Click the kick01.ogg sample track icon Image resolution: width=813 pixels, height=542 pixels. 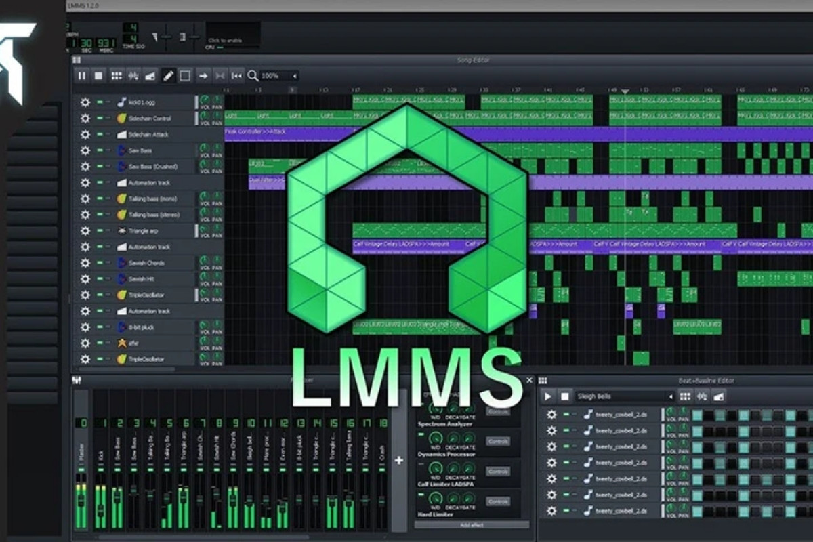[121, 102]
